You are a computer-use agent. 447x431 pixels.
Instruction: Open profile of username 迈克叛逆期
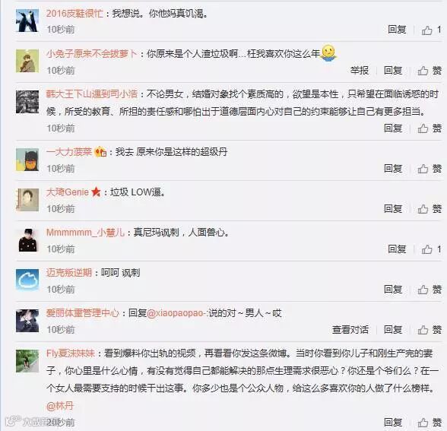(x=69, y=273)
